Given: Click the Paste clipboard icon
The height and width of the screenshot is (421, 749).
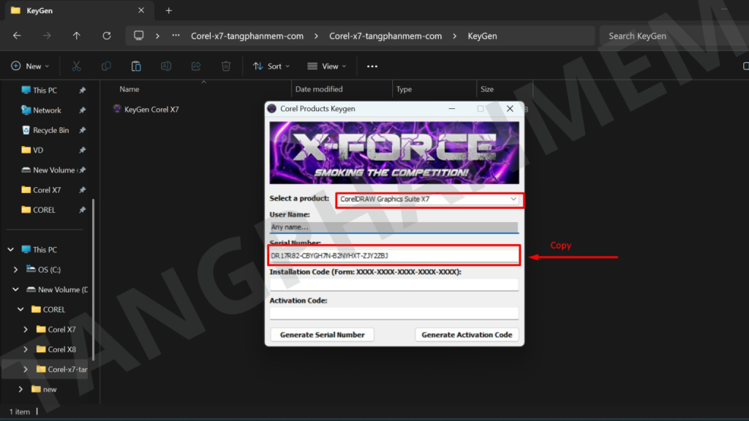Looking at the screenshot, I should (136, 66).
